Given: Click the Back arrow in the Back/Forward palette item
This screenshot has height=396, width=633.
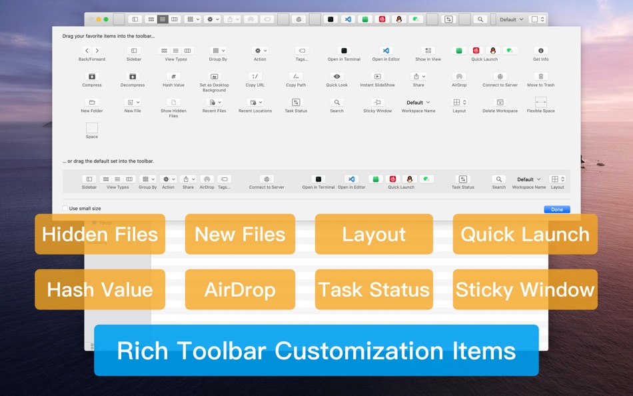Looking at the screenshot, I should (87, 51).
